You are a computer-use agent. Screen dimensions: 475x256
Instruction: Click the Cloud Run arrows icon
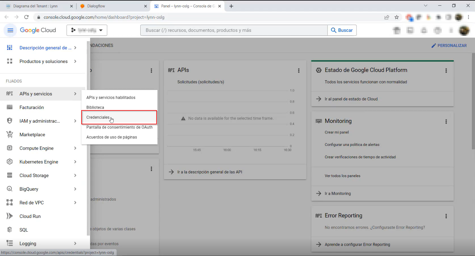[x=10, y=216]
